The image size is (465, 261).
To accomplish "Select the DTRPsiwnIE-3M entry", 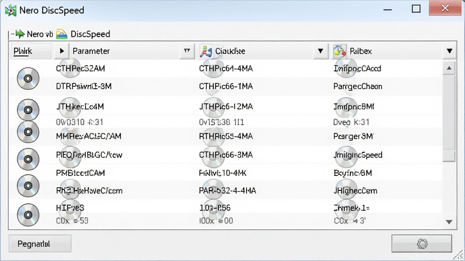I will (x=84, y=87).
